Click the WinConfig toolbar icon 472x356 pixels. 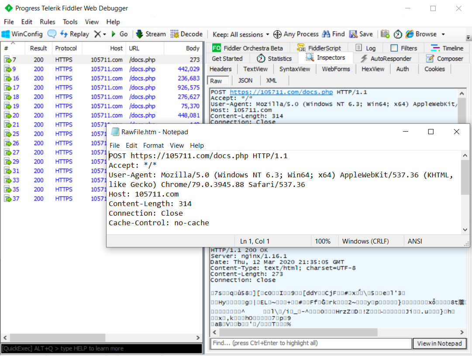(5, 34)
